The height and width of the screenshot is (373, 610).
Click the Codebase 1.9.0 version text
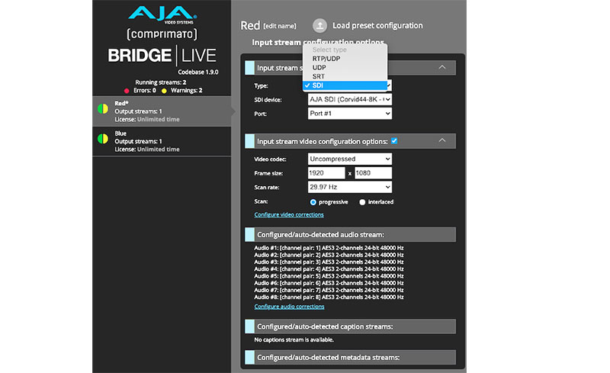pyautogui.click(x=198, y=72)
